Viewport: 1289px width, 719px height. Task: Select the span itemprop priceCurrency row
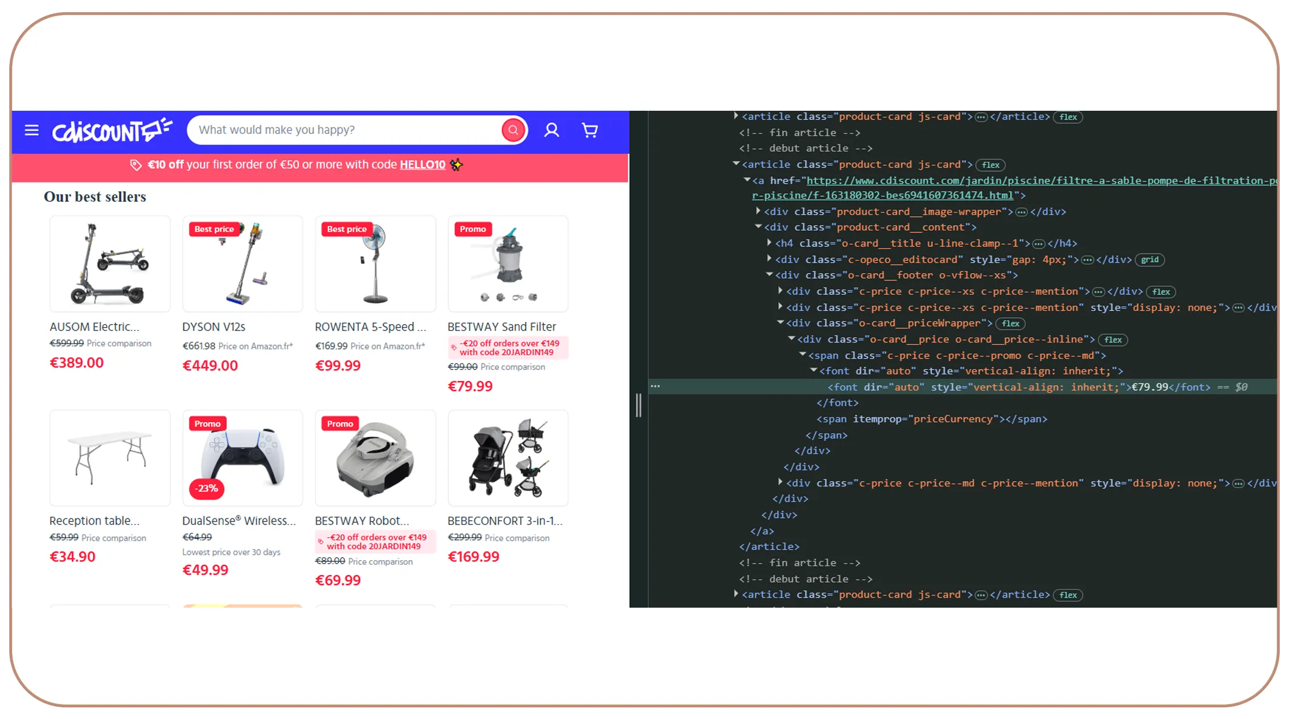click(x=932, y=419)
